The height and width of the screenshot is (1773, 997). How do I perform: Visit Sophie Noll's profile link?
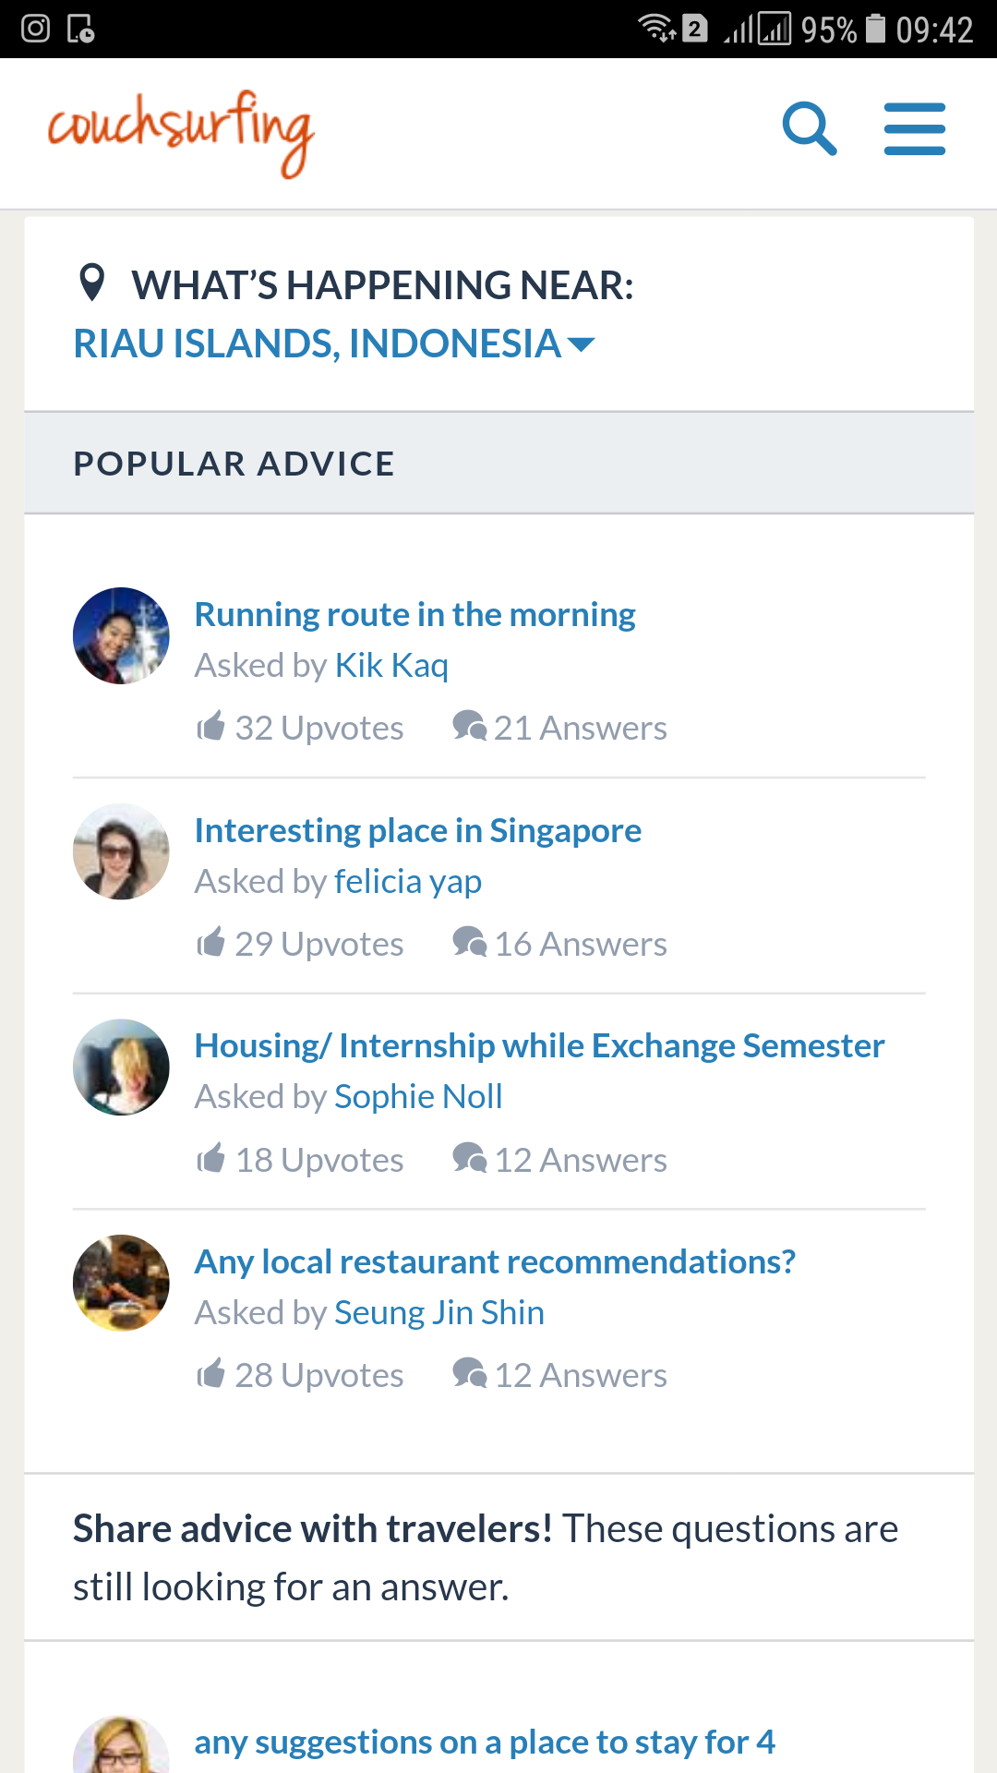click(x=418, y=1097)
